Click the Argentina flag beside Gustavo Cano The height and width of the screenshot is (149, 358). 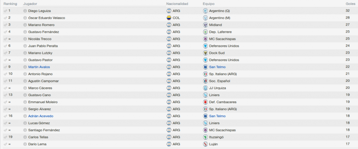point(169,95)
